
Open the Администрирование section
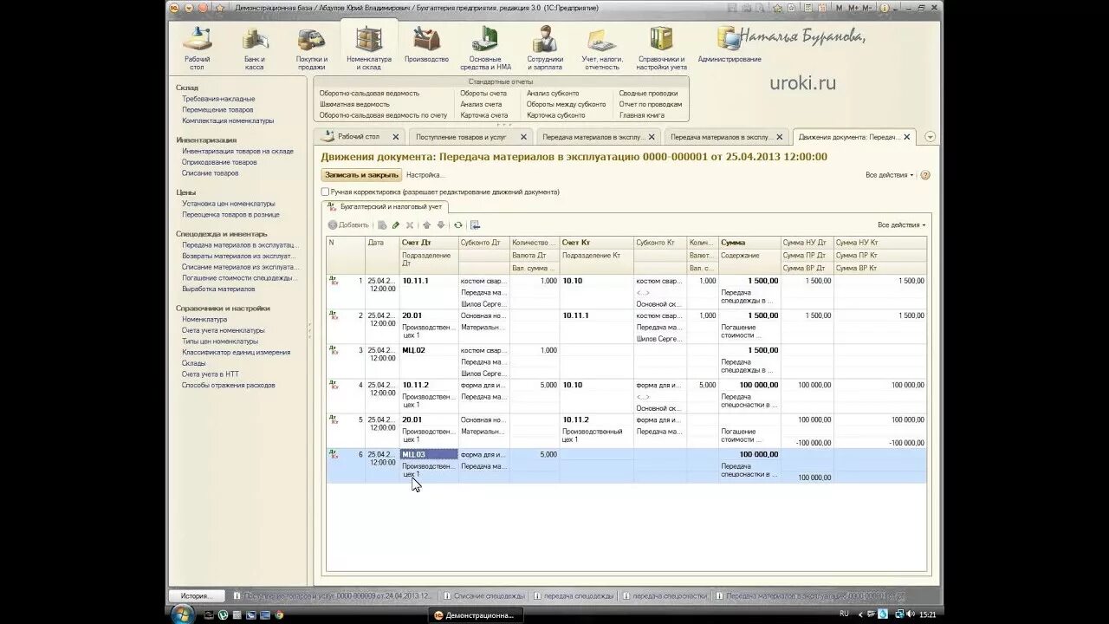click(730, 45)
